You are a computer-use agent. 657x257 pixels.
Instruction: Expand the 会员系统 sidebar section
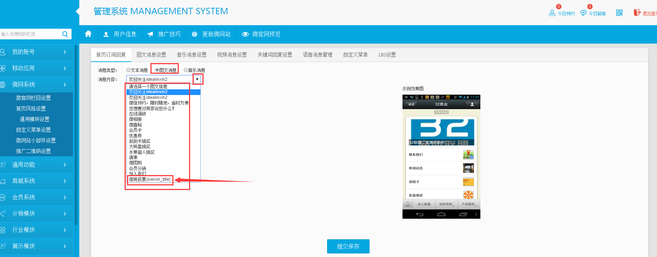(35, 197)
